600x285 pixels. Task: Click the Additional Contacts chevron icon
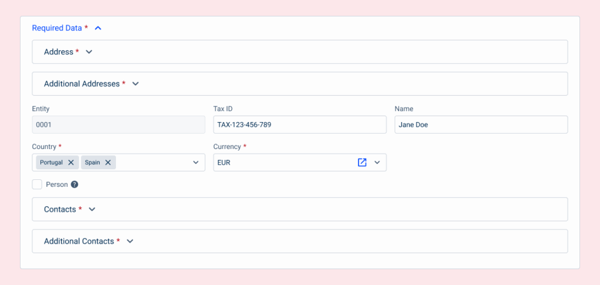pos(130,241)
